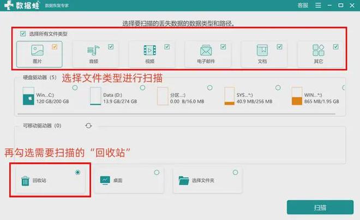
Task: Uncheck the 文档 file type checkbox
Action: click(279, 47)
